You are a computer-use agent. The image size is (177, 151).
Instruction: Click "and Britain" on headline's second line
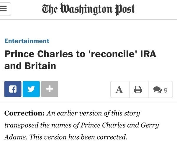click(x=30, y=66)
